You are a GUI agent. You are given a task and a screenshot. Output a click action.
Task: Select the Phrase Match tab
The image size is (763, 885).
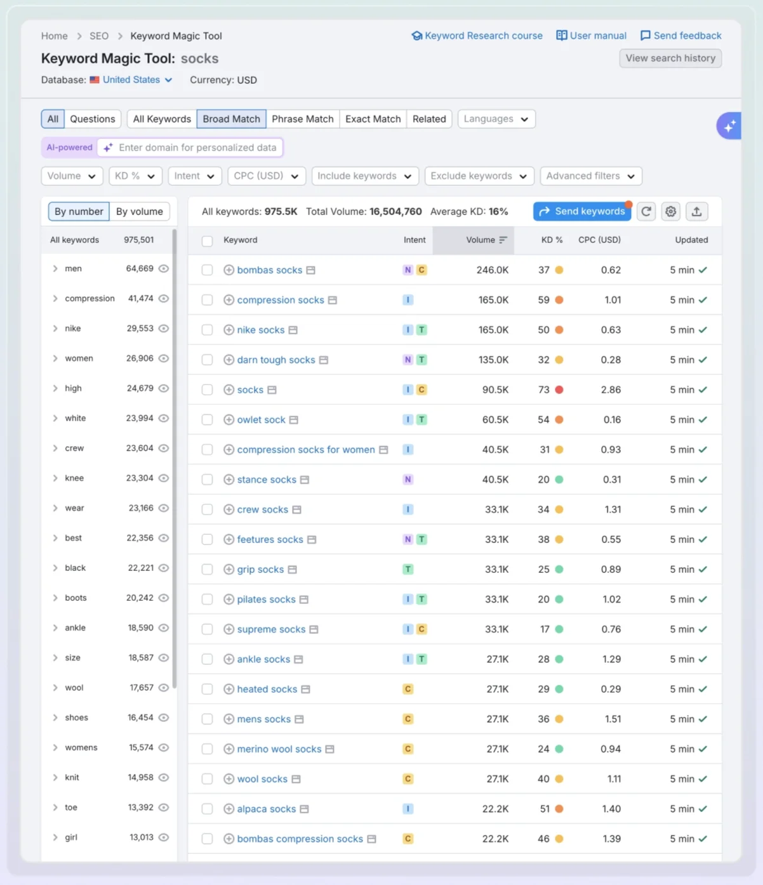[303, 119]
